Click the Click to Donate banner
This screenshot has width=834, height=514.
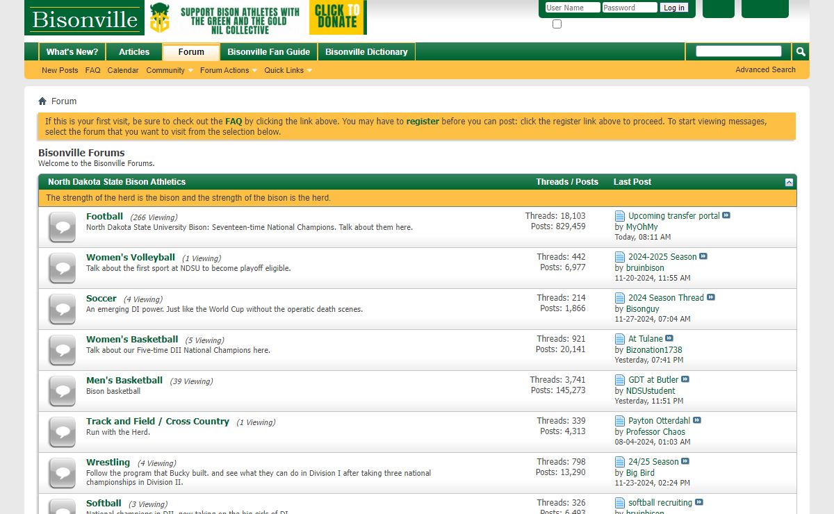click(338, 18)
